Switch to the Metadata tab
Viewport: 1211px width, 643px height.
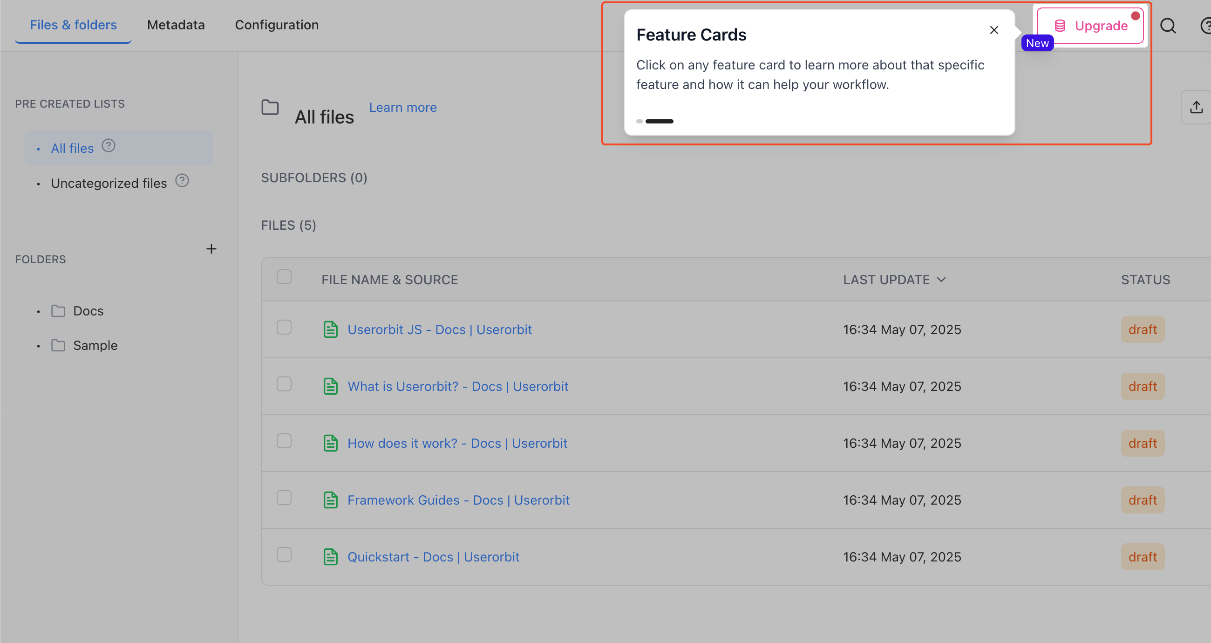coord(176,25)
